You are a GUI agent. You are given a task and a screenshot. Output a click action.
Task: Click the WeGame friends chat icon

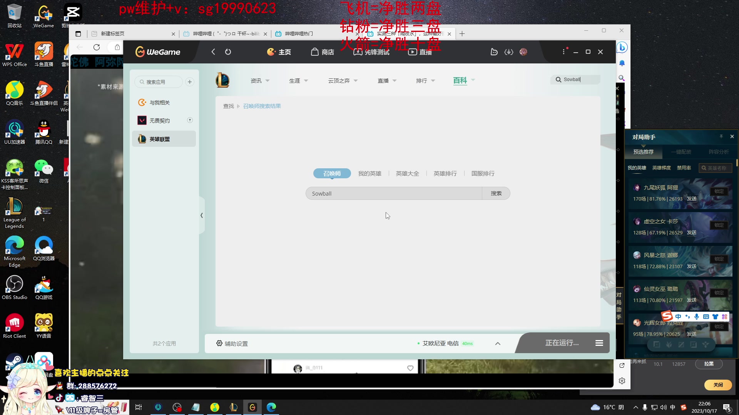pos(494,52)
